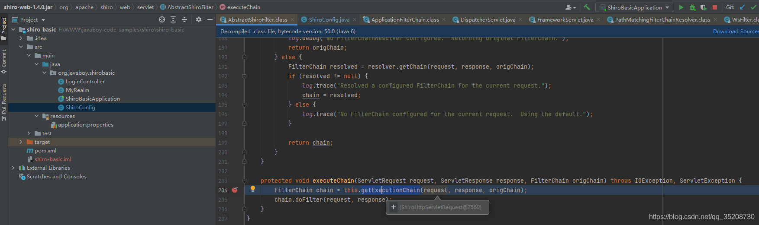Image resolution: width=759 pixels, height=225 pixels.
Task: Collapse the org.javaboy.shirobasic package
Action: [x=44, y=73]
